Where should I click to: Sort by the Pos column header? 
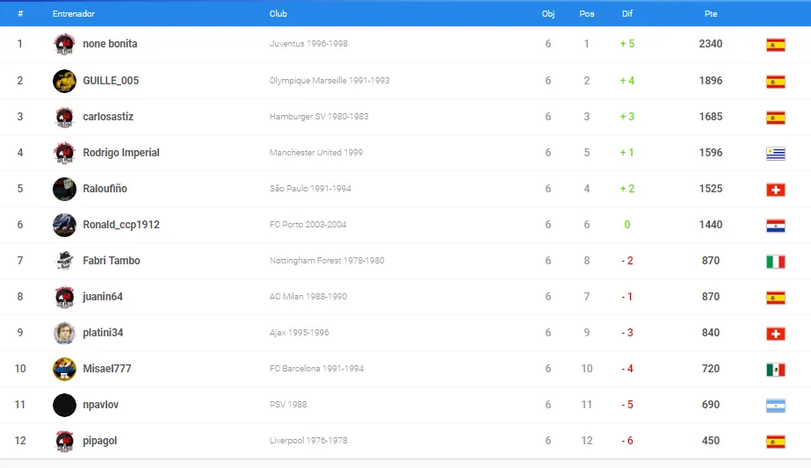pos(587,14)
